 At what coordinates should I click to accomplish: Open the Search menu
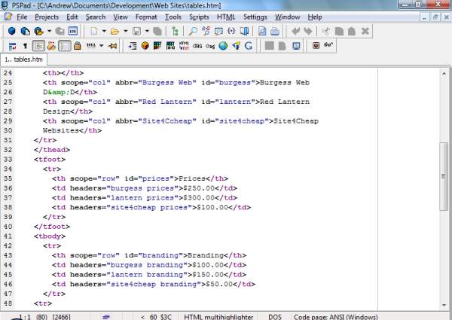click(x=96, y=17)
